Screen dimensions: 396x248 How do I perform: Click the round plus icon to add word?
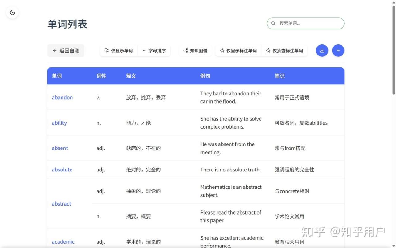(x=338, y=51)
